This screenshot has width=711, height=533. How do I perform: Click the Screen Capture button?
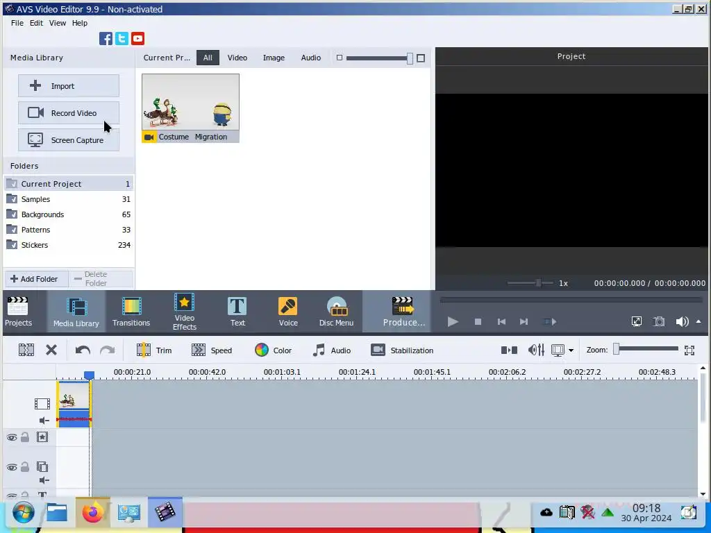(x=69, y=140)
